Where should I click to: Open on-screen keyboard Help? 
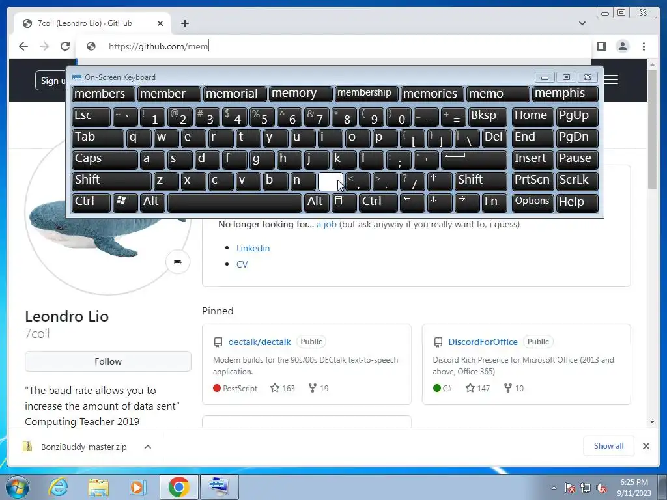click(x=577, y=203)
